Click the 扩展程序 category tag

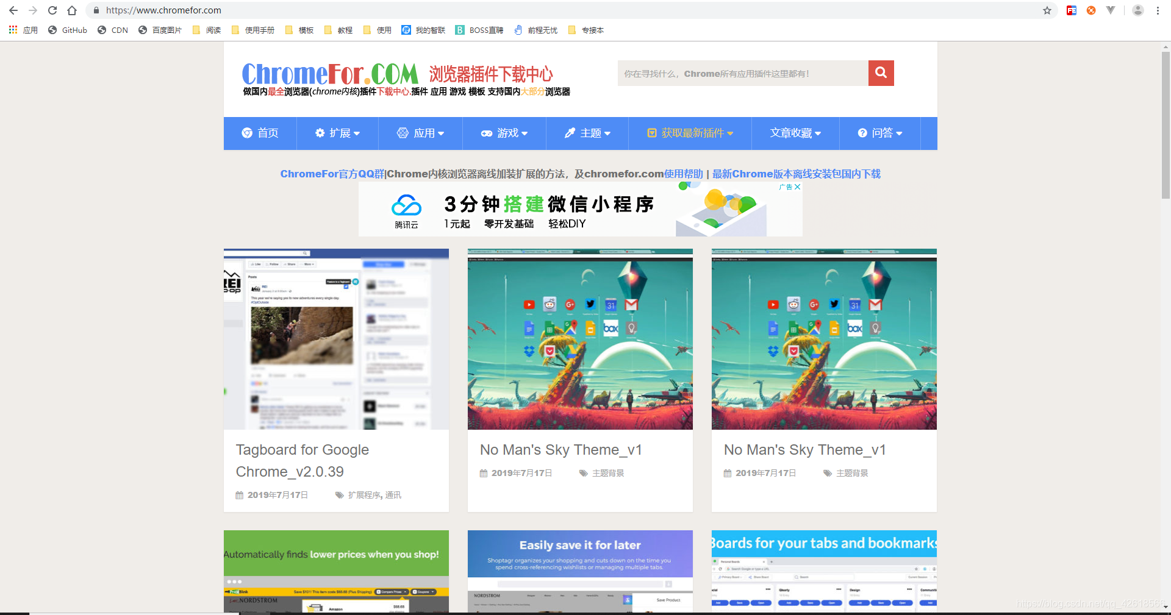[364, 495]
